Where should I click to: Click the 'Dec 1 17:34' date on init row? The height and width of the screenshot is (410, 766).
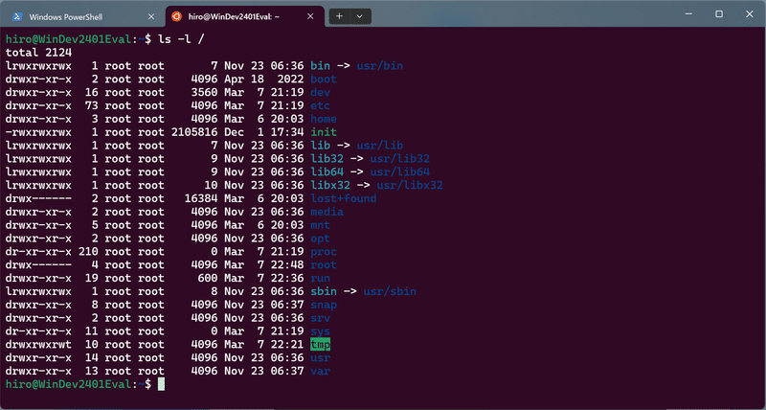coord(264,132)
